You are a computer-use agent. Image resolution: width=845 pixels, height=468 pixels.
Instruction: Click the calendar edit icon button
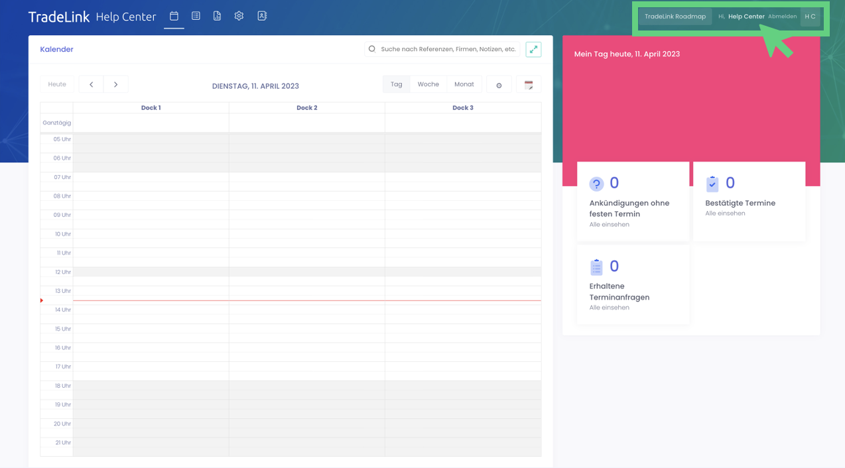click(529, 85)
